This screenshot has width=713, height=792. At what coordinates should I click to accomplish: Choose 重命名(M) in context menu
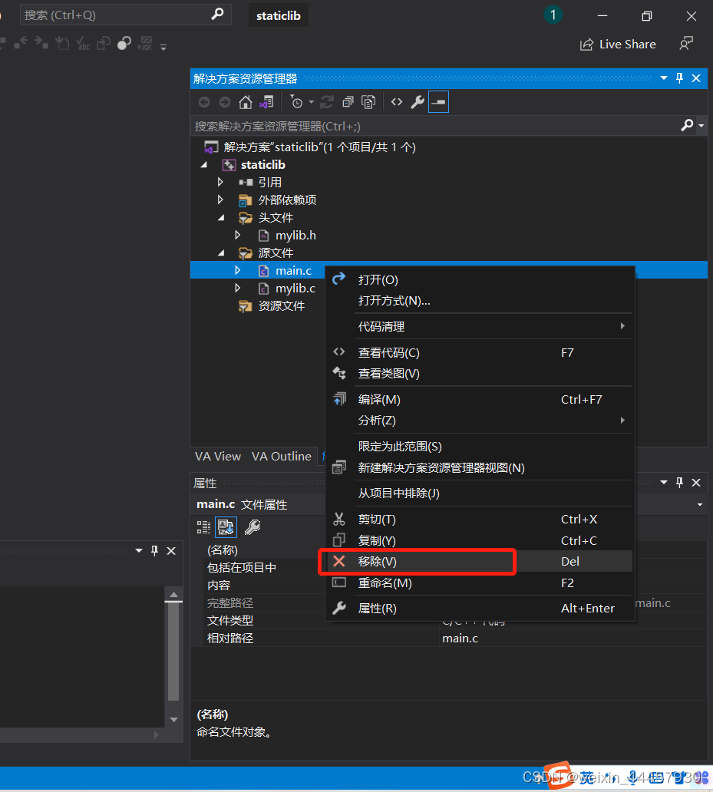(479, 583)
